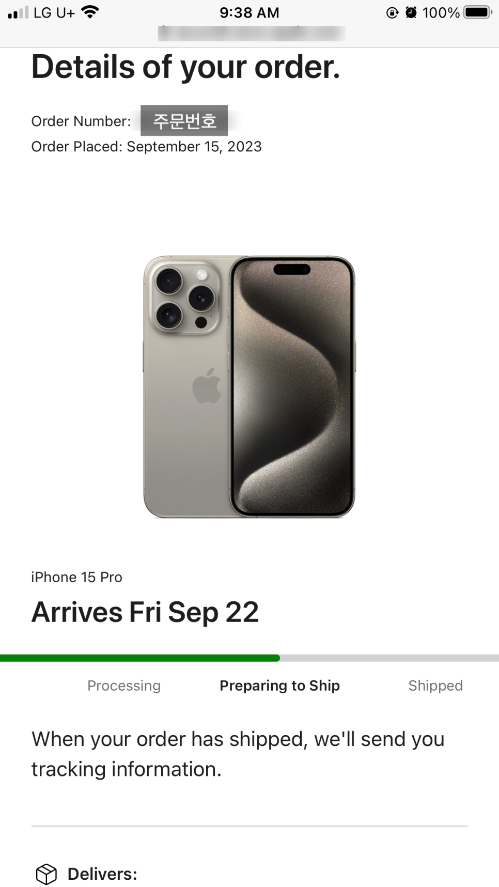Tap the cellular signal bars icon
The height and width of the screenshot is (887, 499).
(18, 12)
